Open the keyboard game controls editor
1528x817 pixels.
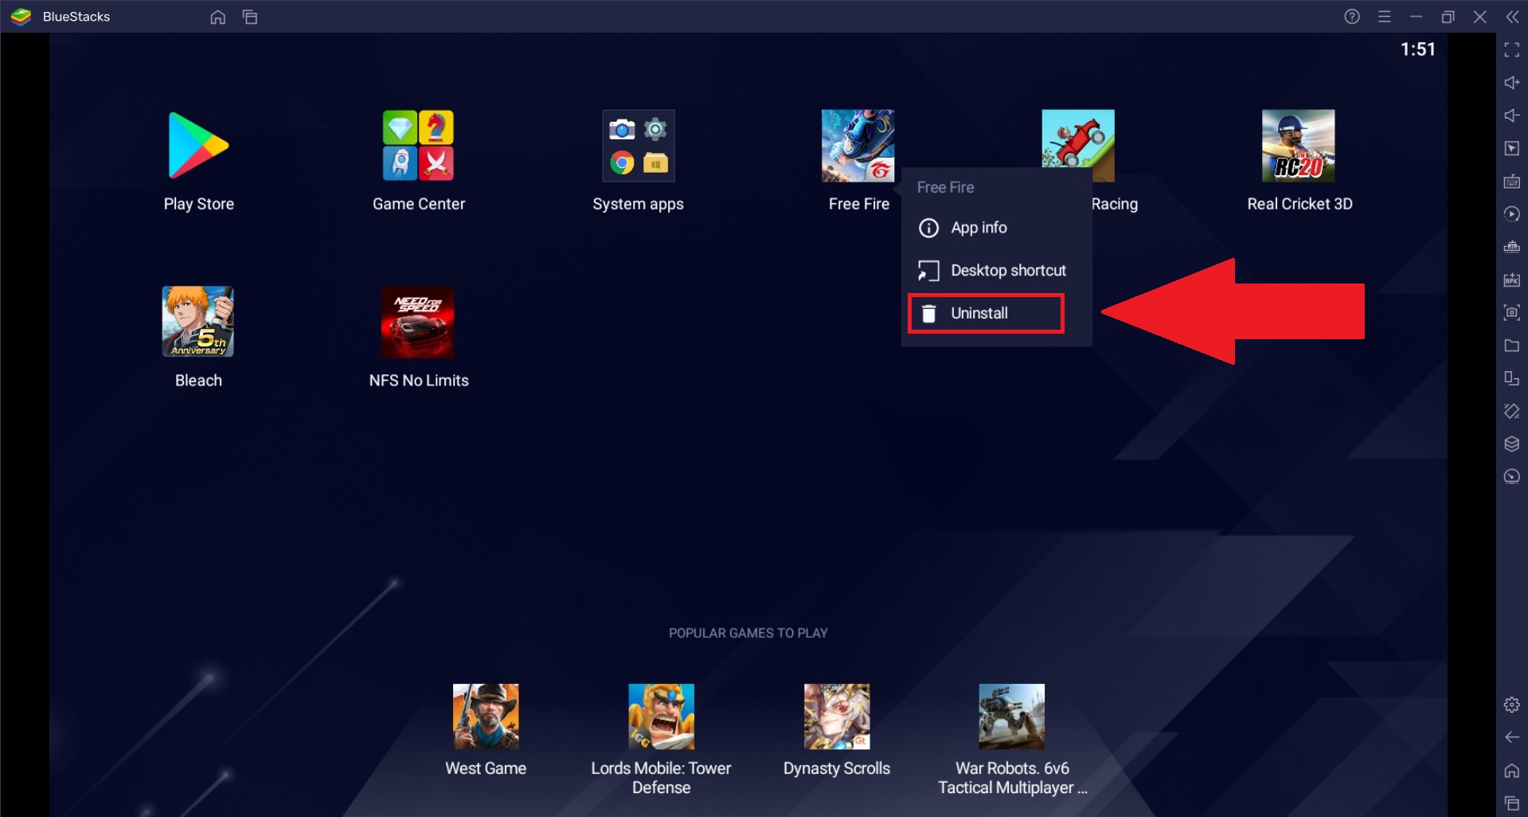(x=1510, y=181)
